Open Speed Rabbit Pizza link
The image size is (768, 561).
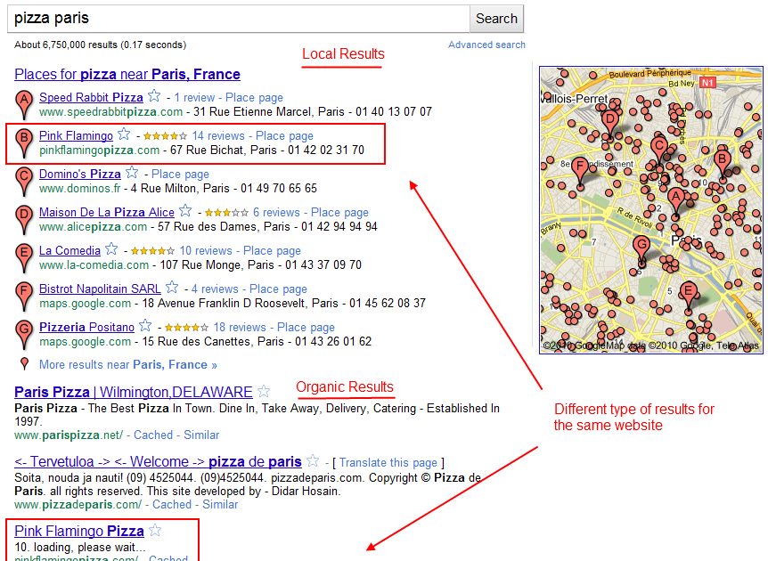(91, 97)
